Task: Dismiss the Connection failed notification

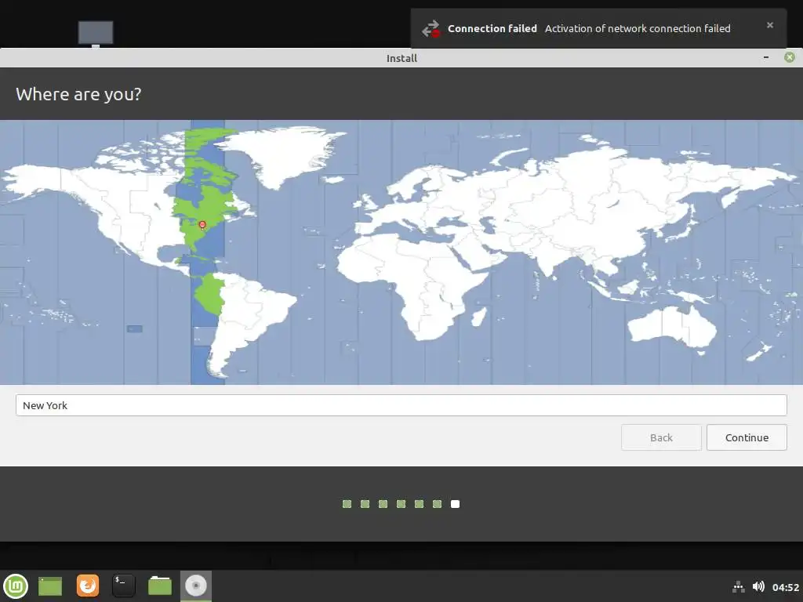Action: tap(770, 25)
